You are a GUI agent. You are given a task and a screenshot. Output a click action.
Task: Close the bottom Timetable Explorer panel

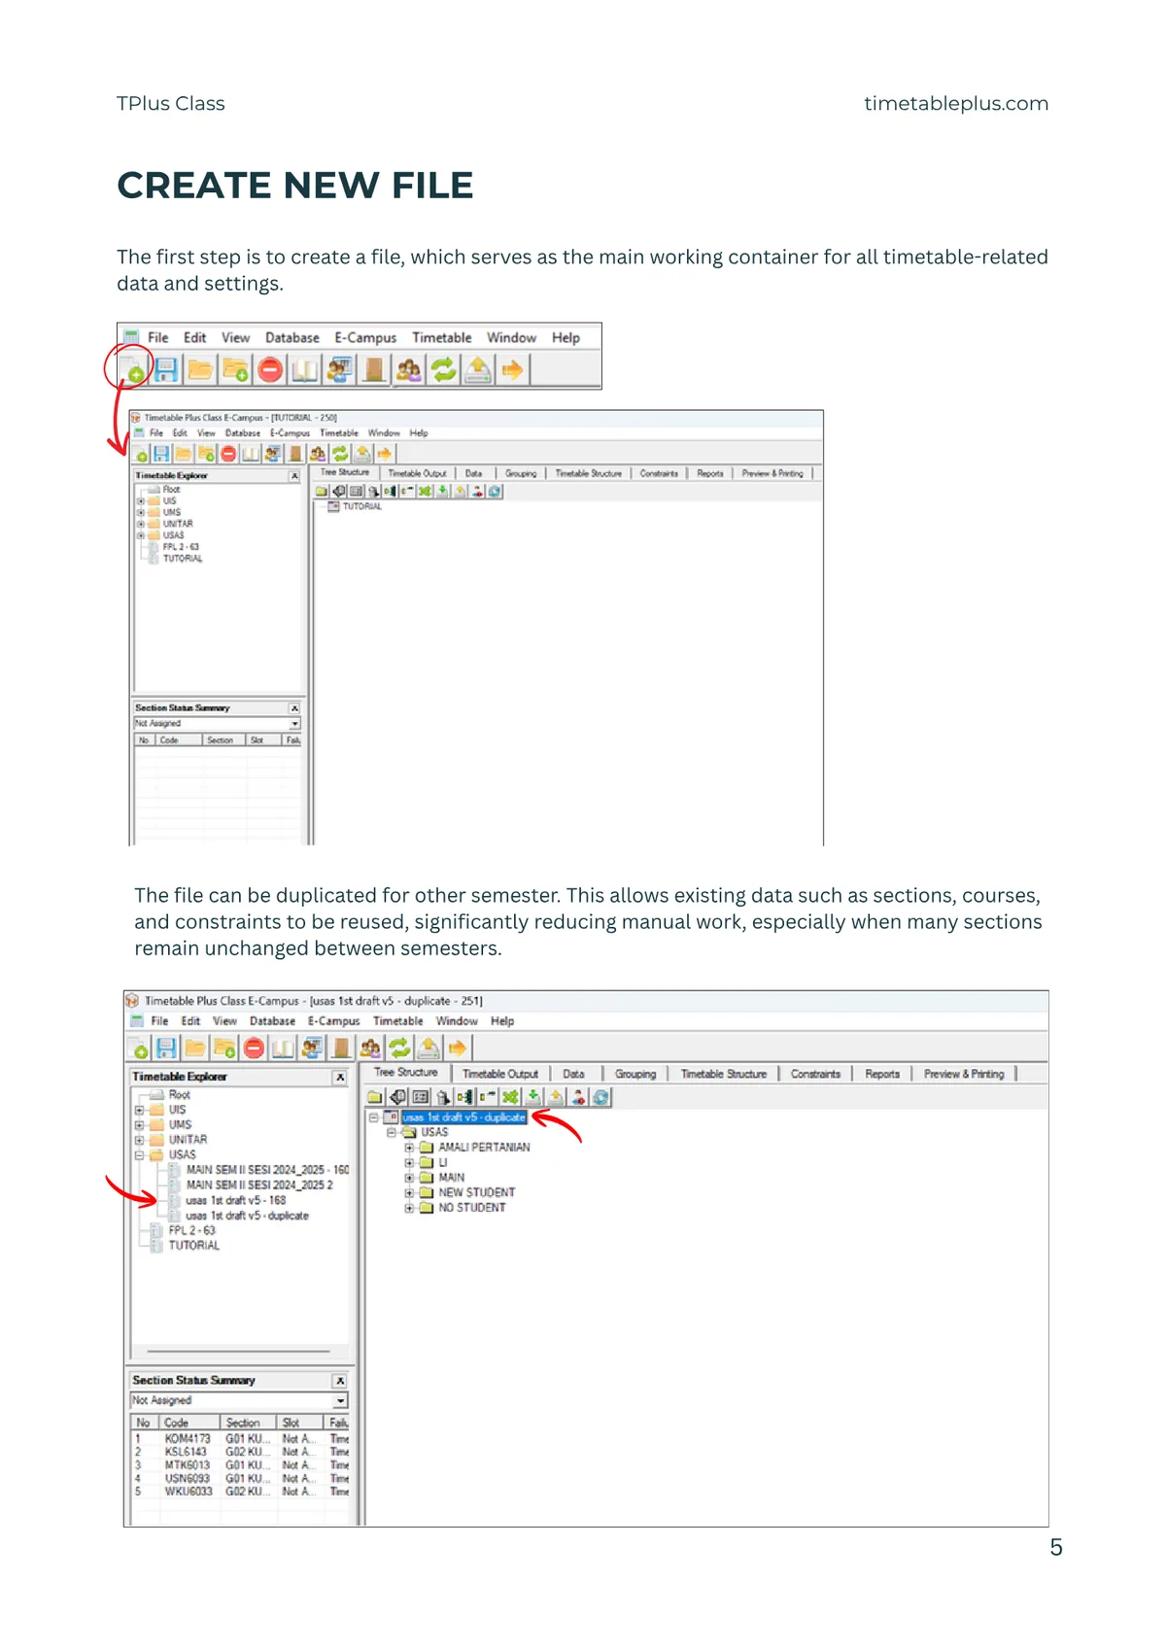tap(340, 1078)
